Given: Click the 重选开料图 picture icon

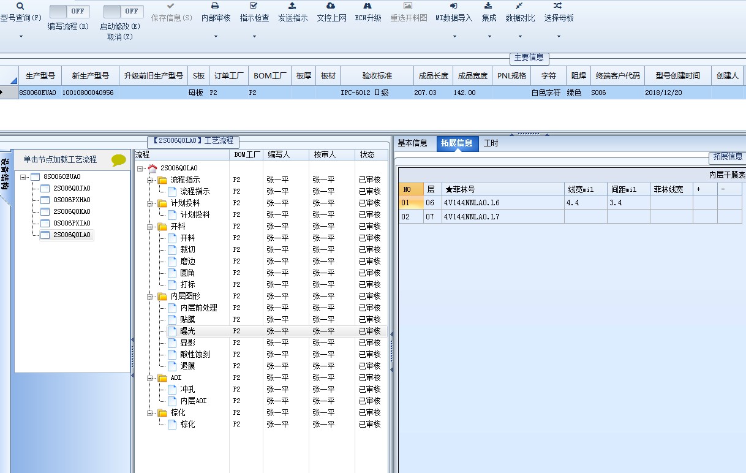Looking at the screenshot, I should pos(408,6).
